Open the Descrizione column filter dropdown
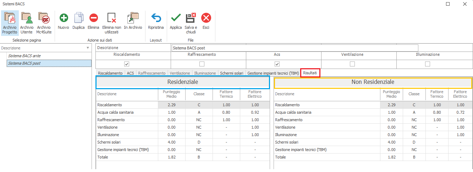The image size is (473, 172). coord(88,48)
